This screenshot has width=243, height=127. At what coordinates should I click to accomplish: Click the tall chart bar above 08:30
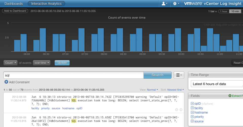coord(120,40)
